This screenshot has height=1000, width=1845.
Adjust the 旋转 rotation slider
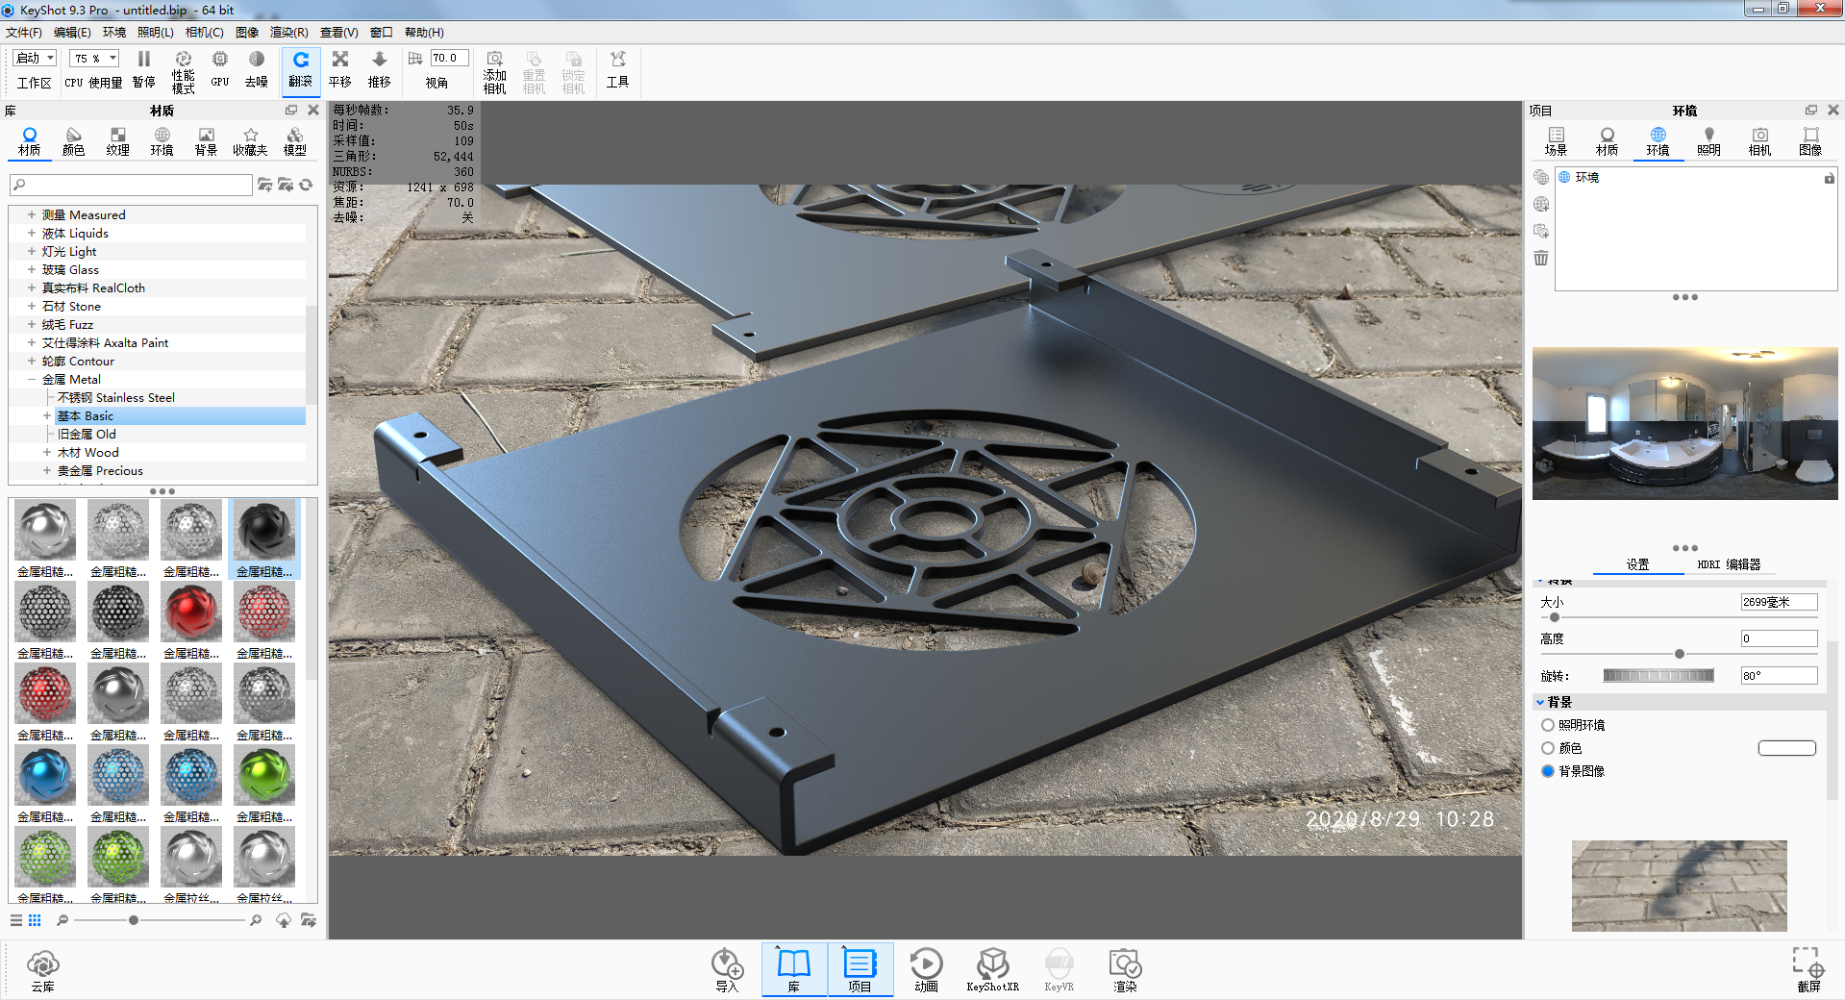point(1658,676)
